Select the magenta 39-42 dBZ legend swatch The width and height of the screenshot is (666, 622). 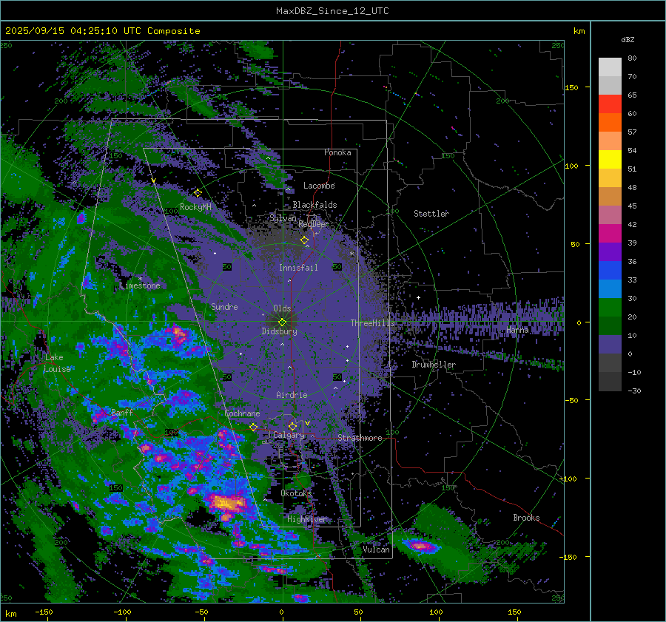point(610,234)
